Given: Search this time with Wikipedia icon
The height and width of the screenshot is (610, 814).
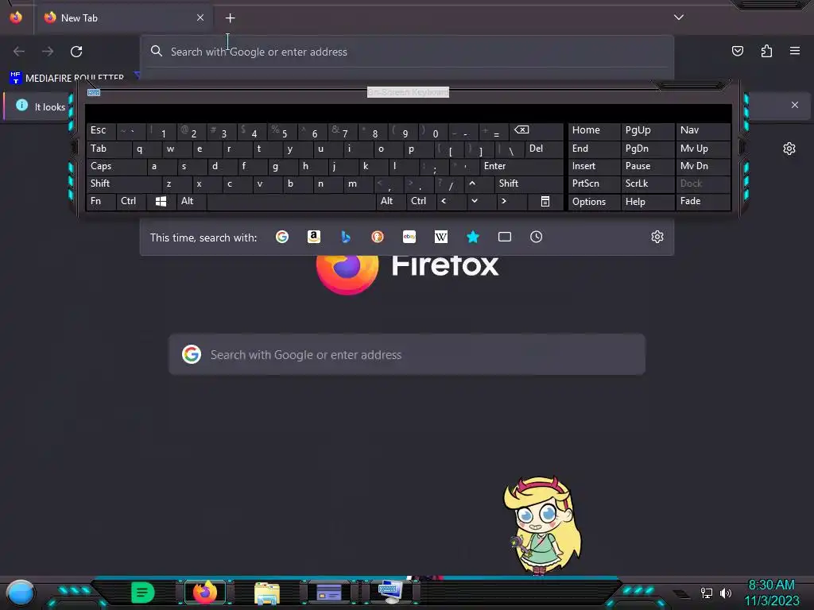Looking at the screenshot, I should (x=440, y=237).
